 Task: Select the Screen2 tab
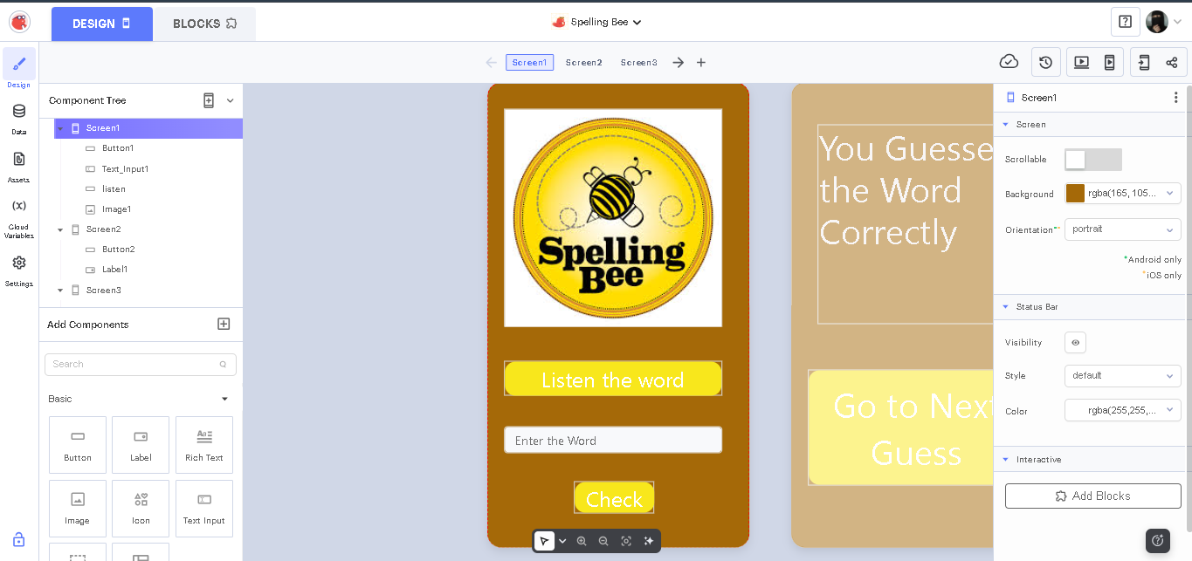(583, 62)
